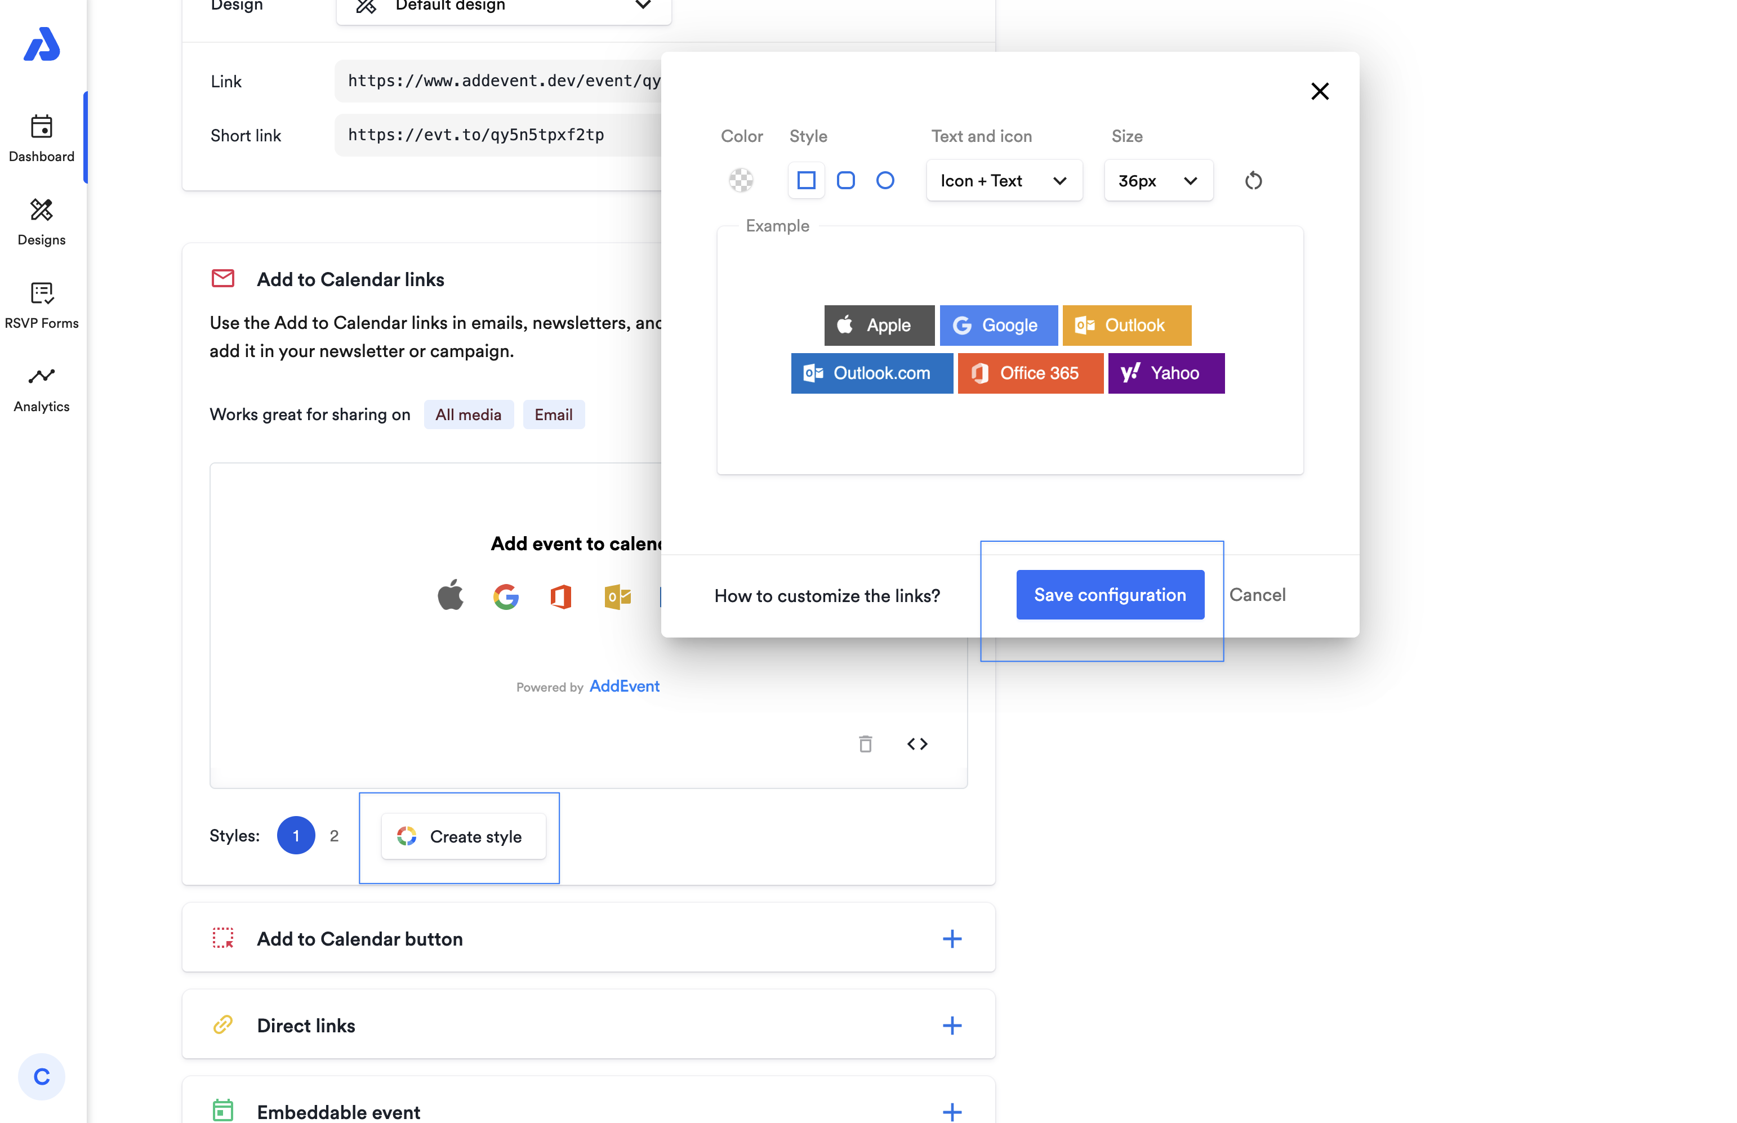The height and width of the screenshot is (1123, 1737).
Task: Click the reset style circular arrow icon
Action: tap(1253, 180)
